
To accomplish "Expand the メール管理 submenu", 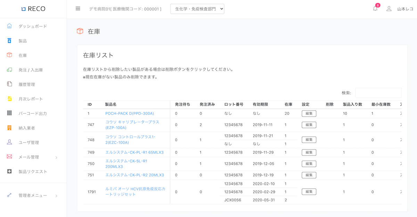I will pos(56,157).
